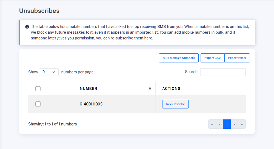This screenshot has width=274, height=149.
Task: Click the Actions column header
Action: pos(171,88)
